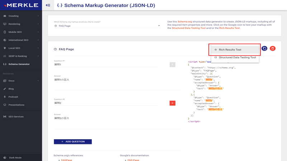Image resolution: width=287 pixels, height=161 pixels.
Task: Reset the form with red trash icon
Action: pos(273,48)
